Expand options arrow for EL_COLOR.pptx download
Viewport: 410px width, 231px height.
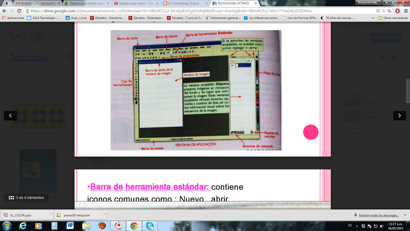pos(52,214)
